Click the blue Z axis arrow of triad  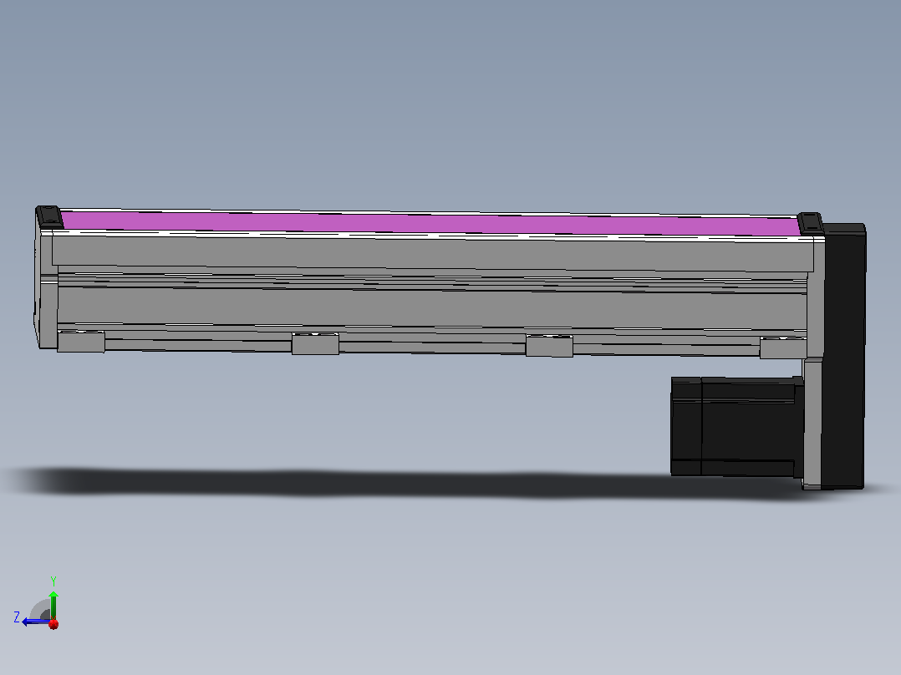(36, 622)
